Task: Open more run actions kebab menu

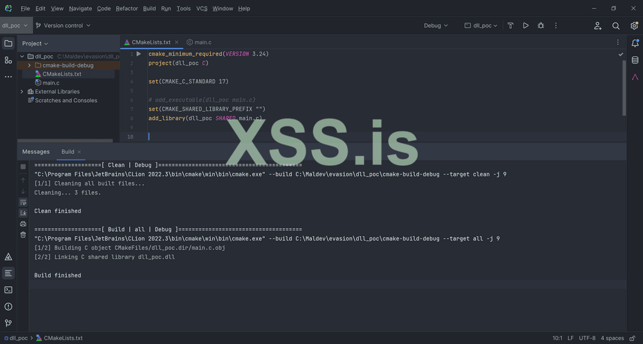Action: 556,26
